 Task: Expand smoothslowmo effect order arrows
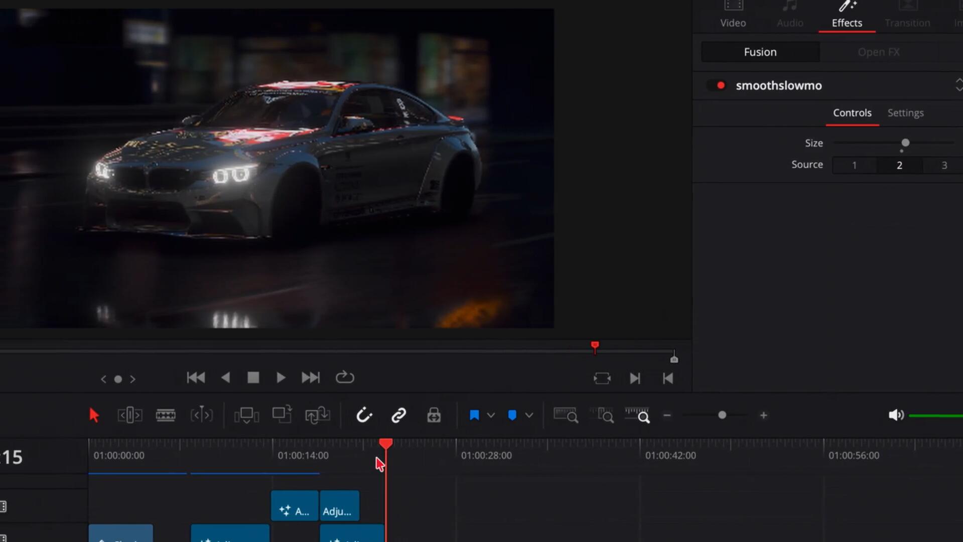click(958, 85)
